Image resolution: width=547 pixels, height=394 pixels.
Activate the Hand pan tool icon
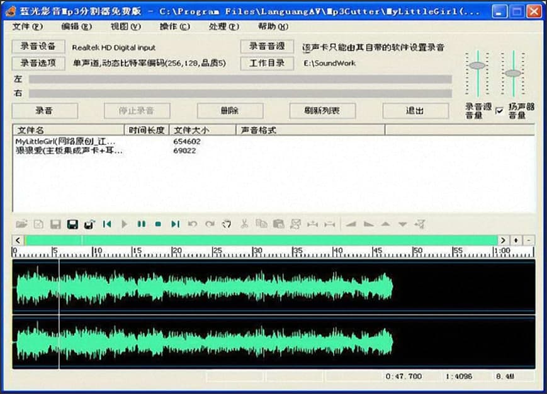pyautogui.click(x=227, y=224)
